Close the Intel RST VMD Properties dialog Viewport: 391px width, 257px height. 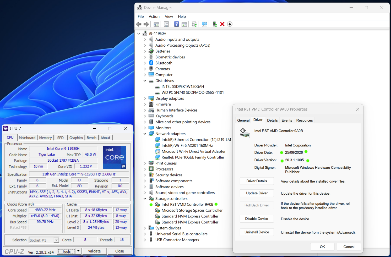pos(358,109)
